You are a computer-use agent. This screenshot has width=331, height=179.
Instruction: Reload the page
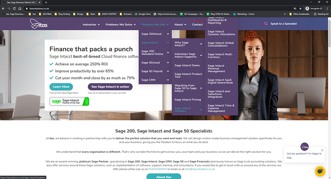(14, 9)
